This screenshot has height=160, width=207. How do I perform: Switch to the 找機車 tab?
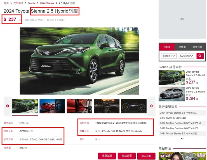coord(182,47)
